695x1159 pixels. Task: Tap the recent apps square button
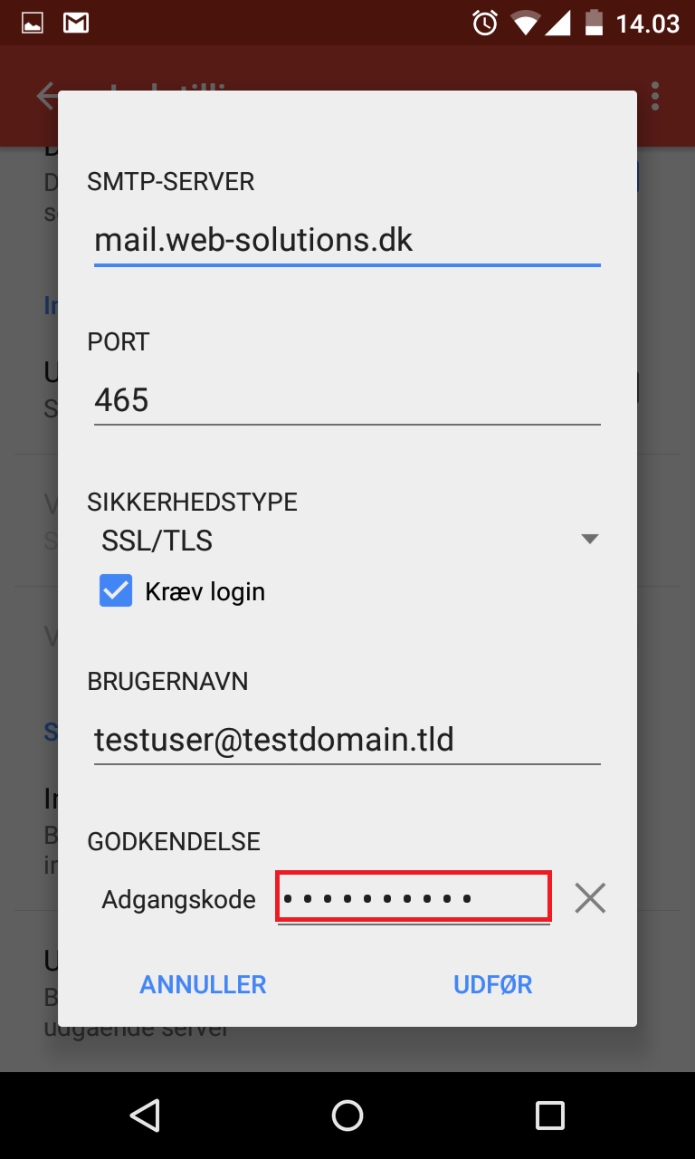(x=550, y=1116)
